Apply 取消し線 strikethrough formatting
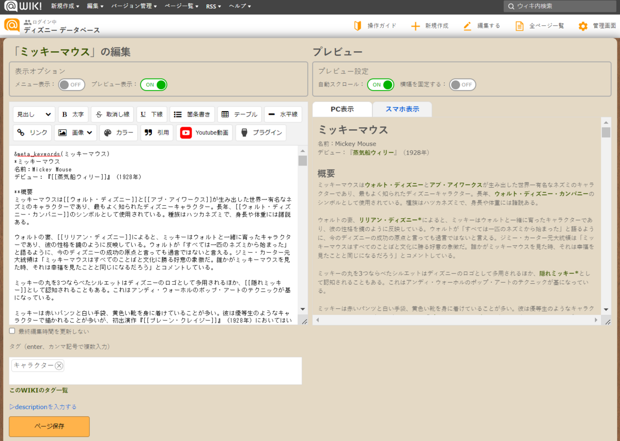The width and height of the screenshot is (620, 441). pos(113,115)
